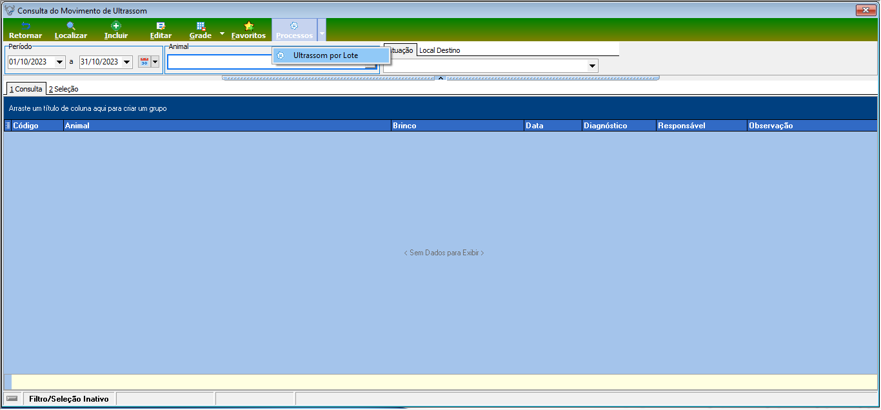Collapse the filter panel with the splitter arrow

[x=440, y=77]
